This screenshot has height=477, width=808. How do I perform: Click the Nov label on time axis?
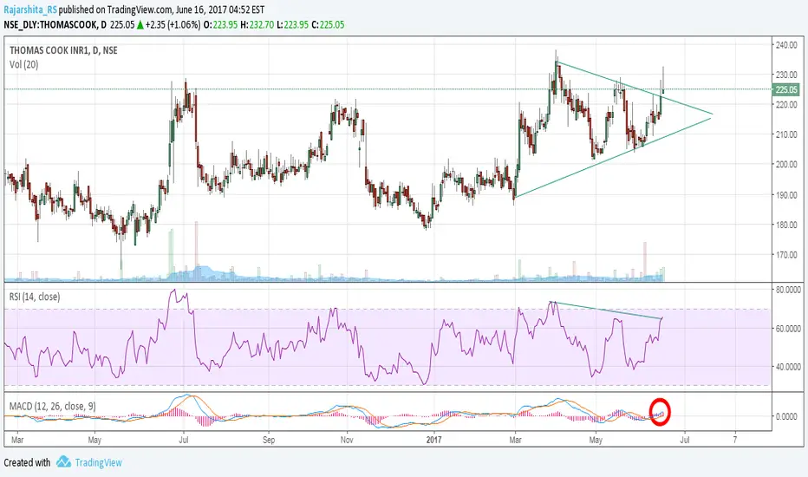pos(347,440)
